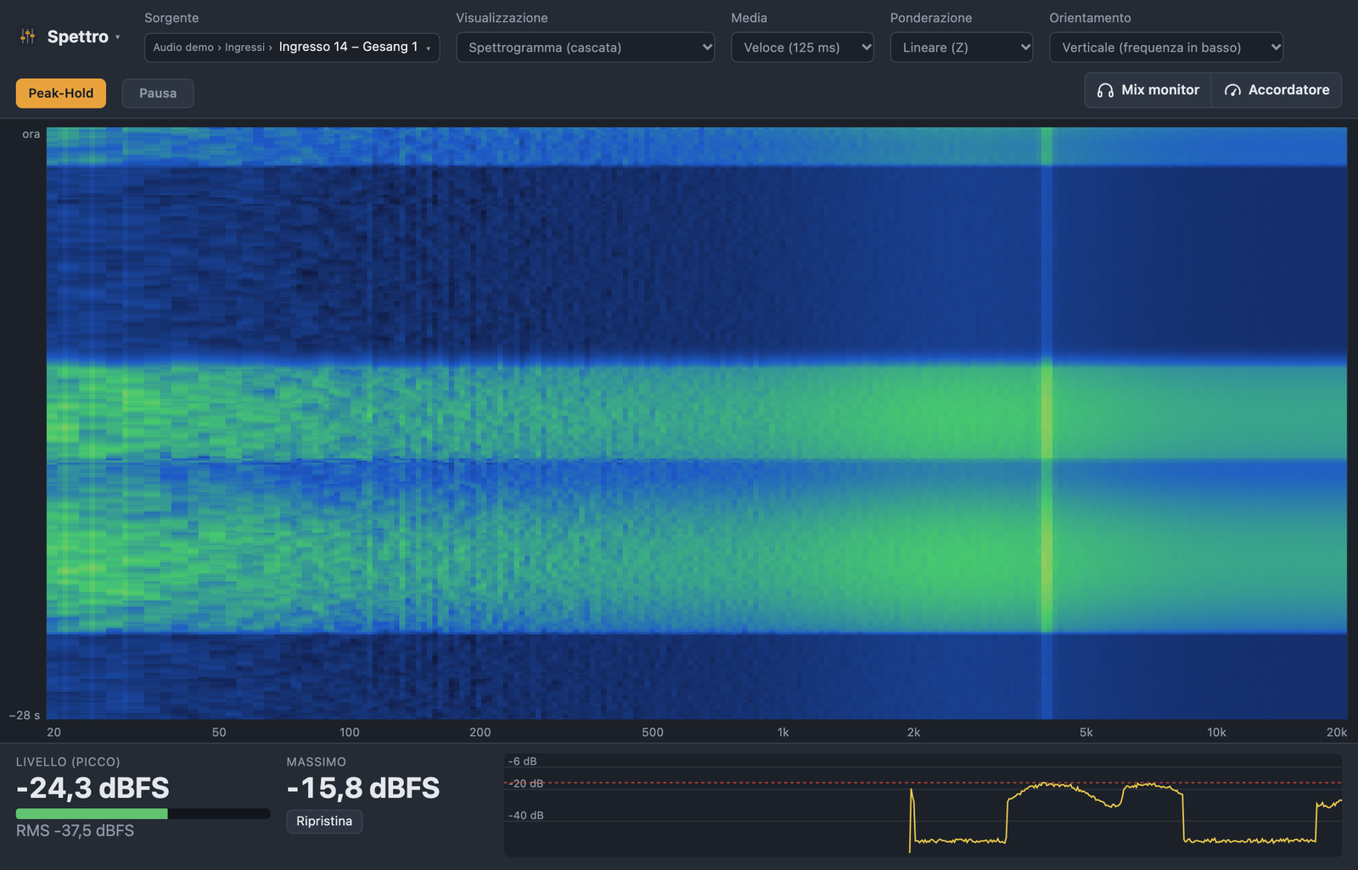1358x870 pixels.
Task: Open the Media dropdown Veloce (125 ms)
Action: 802,48
